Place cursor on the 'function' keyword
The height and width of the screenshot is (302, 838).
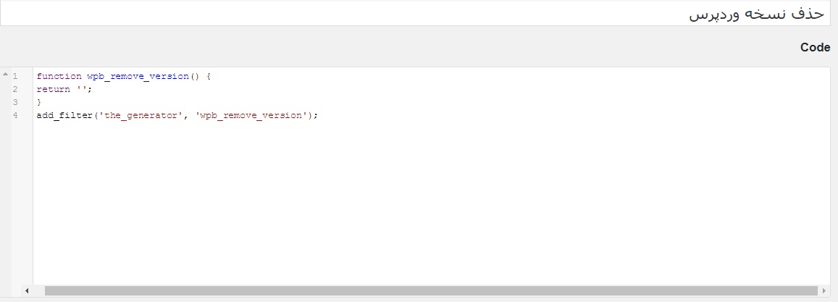tap(59, 77)
